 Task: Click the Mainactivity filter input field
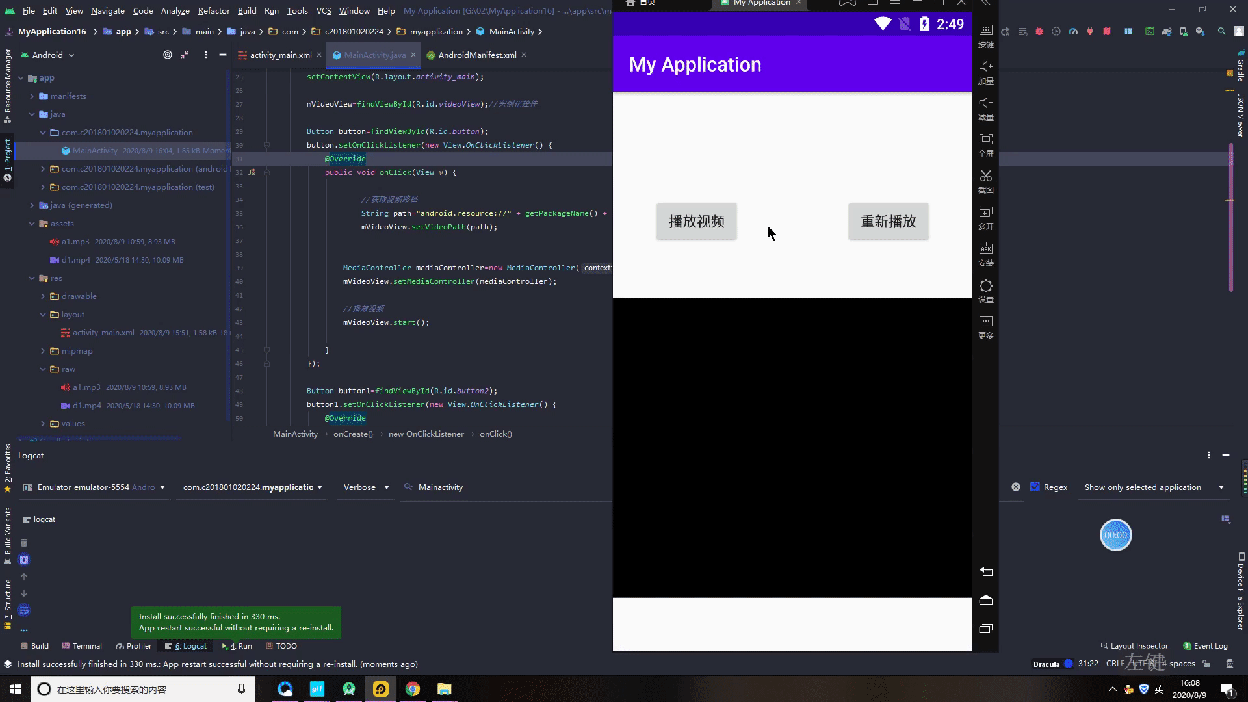click(441, 487)
